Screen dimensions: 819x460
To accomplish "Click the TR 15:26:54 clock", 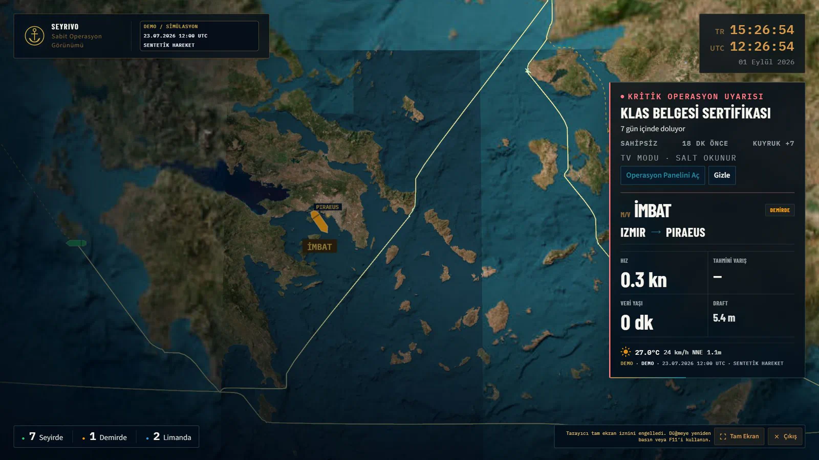I will pos(755,30).
